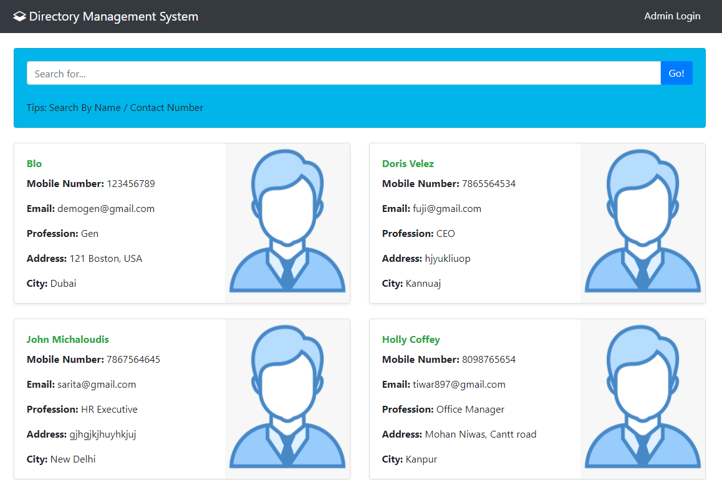Image resolution: width=722 pixels, height=480 pixels.
Task: Select the contact name Blo
Action: [34, 163]
